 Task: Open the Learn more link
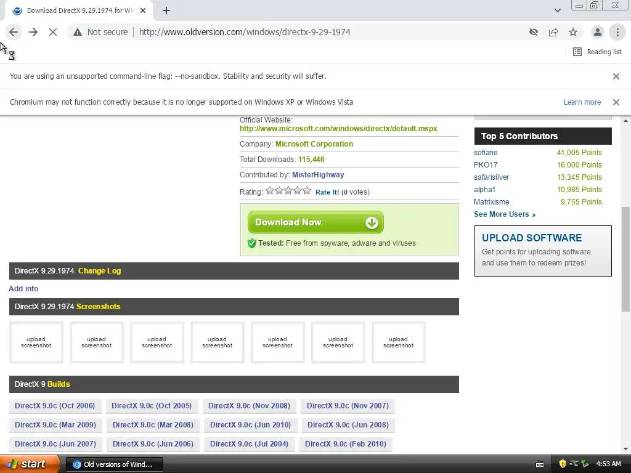coord(582,102)
